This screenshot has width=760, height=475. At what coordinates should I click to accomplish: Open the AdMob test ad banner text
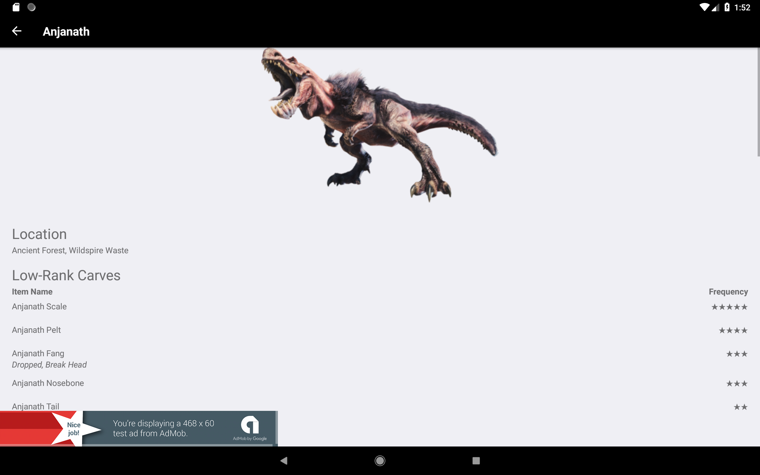click(x=163, y=428)
